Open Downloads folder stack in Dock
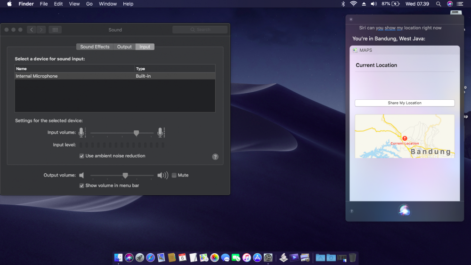 click(x=331, y=257)
